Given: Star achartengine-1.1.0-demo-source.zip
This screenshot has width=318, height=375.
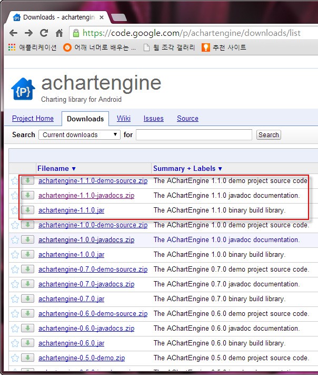Looking at the screenshot, I should [15, 181].
